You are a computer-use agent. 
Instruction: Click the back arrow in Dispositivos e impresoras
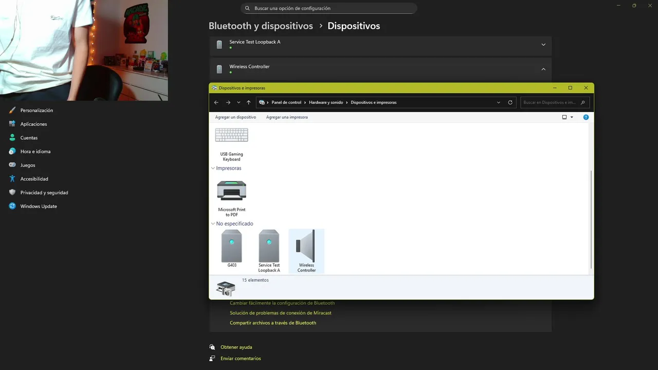click(216, 102)
